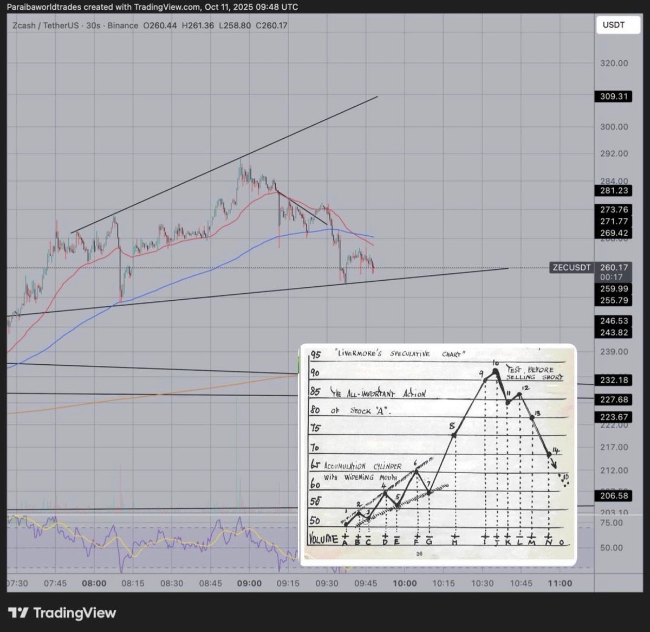Screen dimensions: 650x632
Task: Click the 269.42 price label
Action: pyautogui.click(x=614, y=233)
